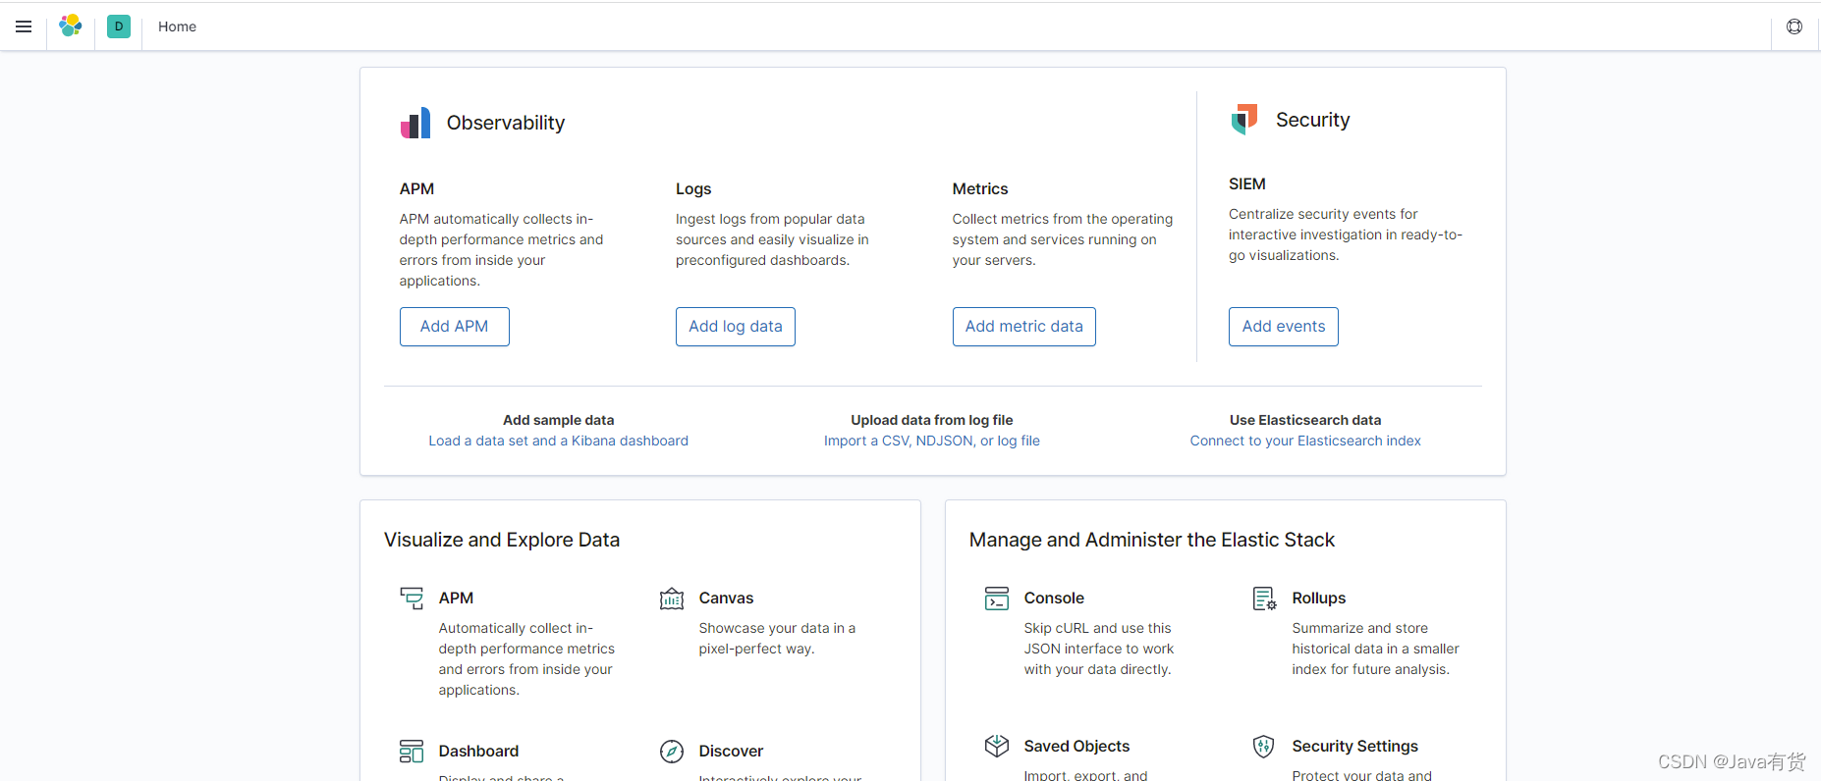Click the Skip cURL console description text

pos(1099,649)
